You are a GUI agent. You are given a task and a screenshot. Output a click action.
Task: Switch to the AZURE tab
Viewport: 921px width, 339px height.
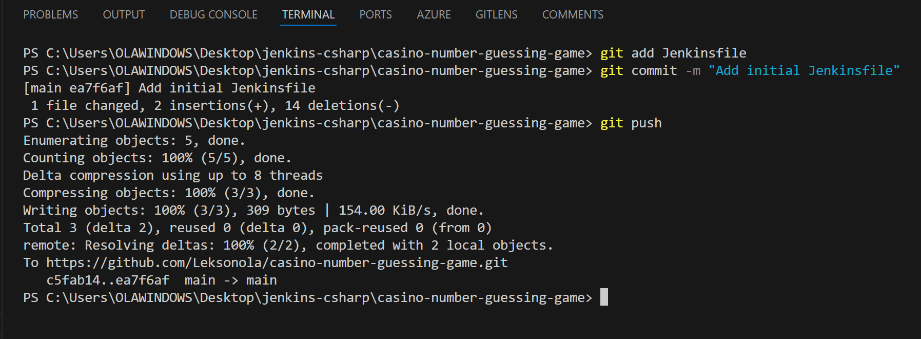pyautogui.click(x=434, y=14)
